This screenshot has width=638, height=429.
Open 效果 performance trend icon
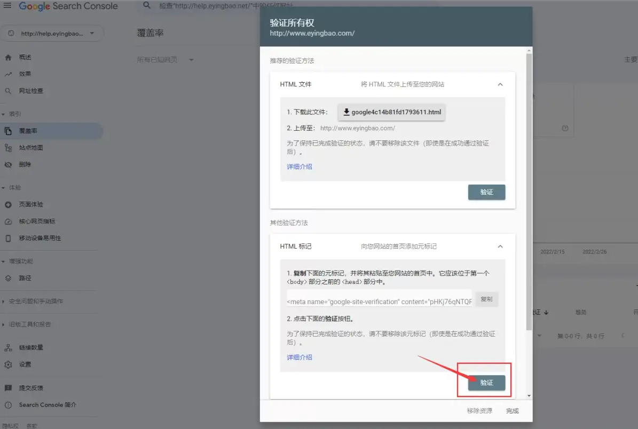click(8, 74)
